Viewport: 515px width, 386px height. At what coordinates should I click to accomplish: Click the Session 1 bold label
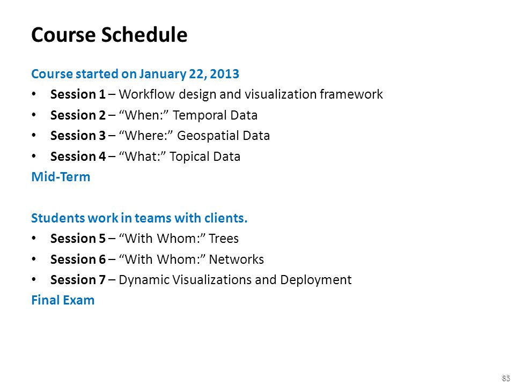pyautogui.click(x=78, y=94)
